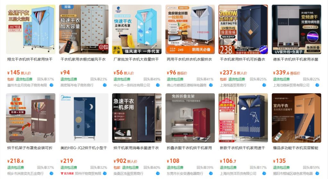View the 2000W 变频速干 dryer thumbnail

point(243,29)
